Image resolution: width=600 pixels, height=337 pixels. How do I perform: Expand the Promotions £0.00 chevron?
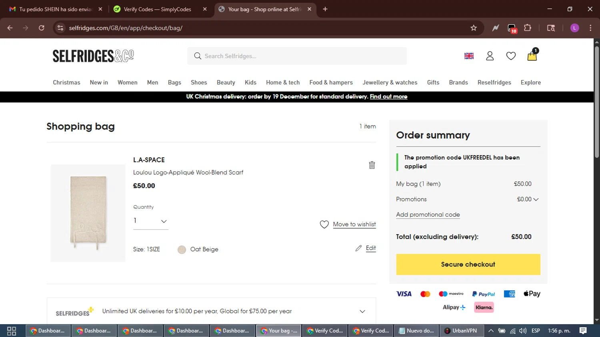pos(536,199)
